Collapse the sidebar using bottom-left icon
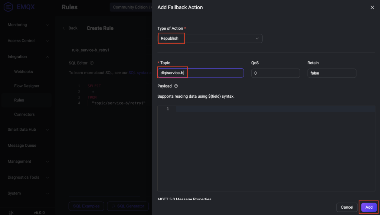Viewport: 380px width, 215px height. point(11,212)
